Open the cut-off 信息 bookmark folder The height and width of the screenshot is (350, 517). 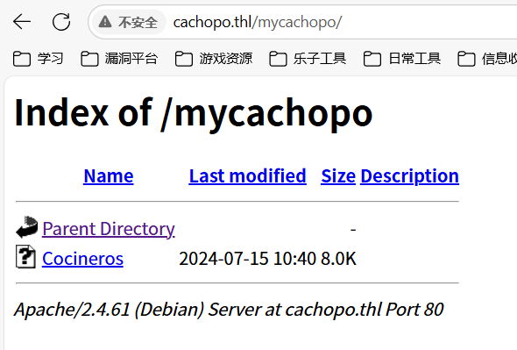(x=487, y=59)
